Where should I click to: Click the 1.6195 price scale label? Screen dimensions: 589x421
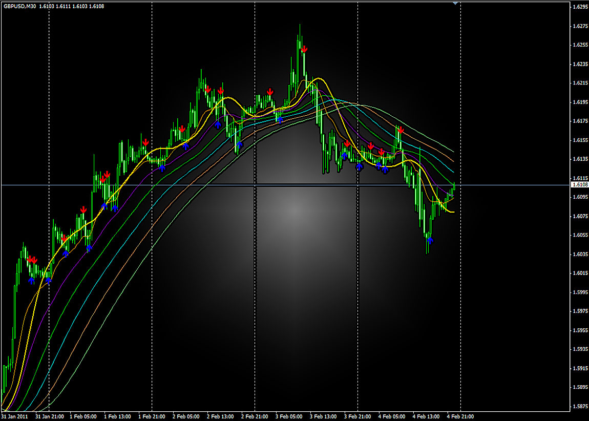pos(580,102)
